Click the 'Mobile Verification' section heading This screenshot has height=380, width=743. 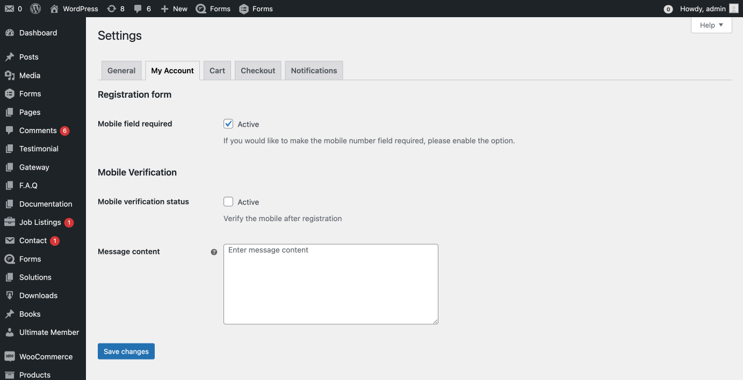pos(137,172)
